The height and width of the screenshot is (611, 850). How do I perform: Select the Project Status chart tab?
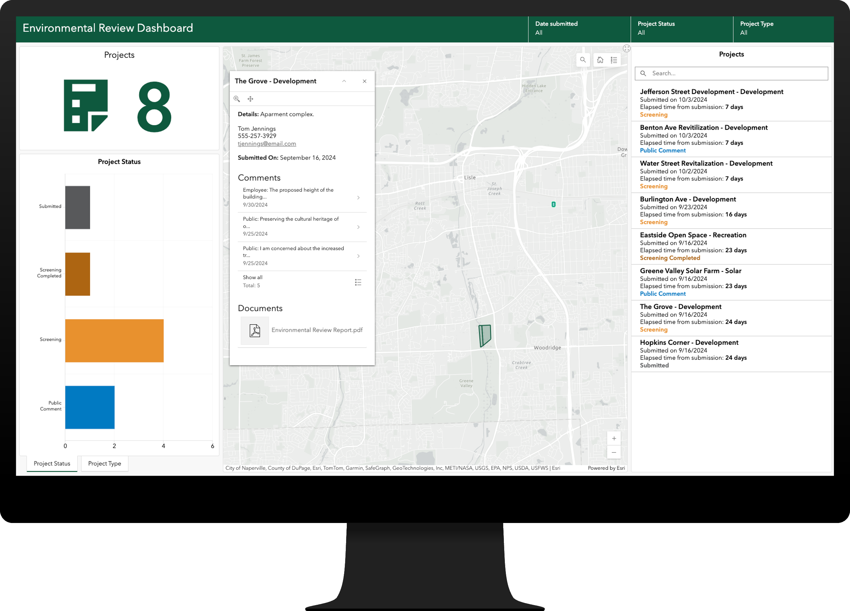click(x=52, y=464)
